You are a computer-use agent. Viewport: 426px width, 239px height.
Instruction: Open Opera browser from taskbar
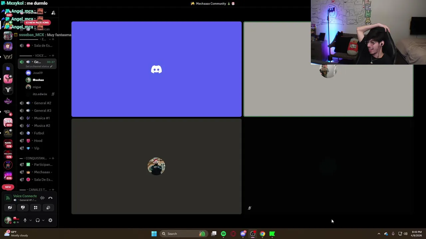(233, 234)
